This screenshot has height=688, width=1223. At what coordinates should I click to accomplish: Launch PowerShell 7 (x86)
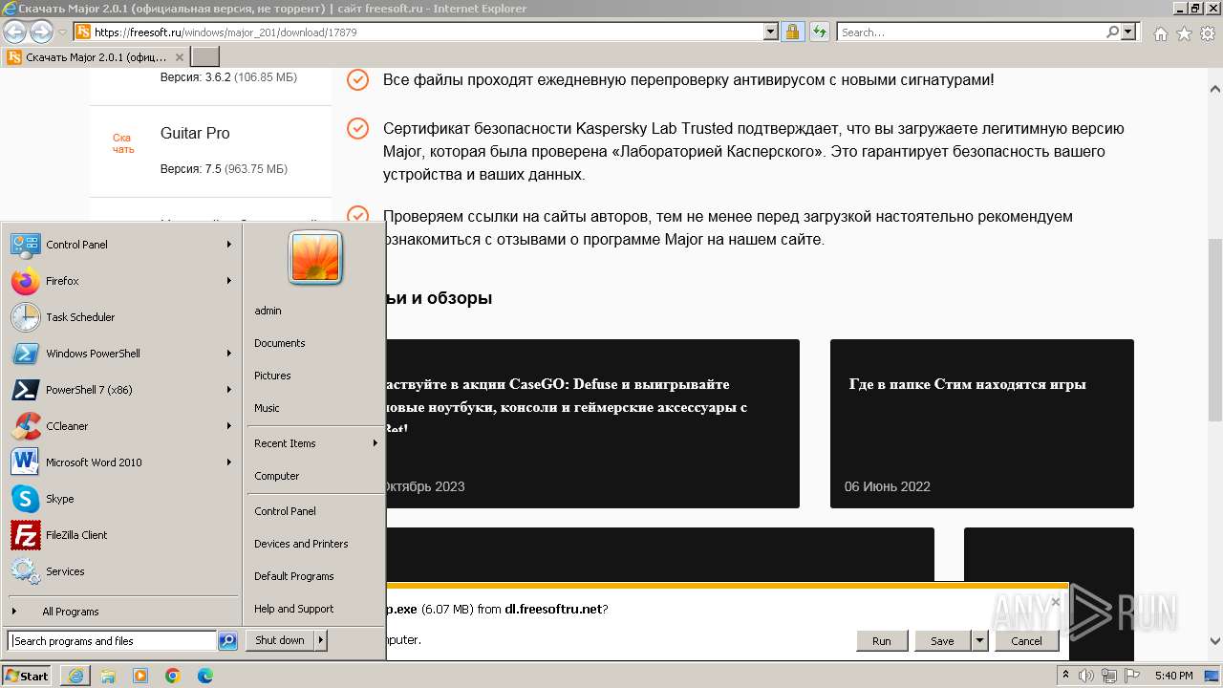(x=122, y=390)
